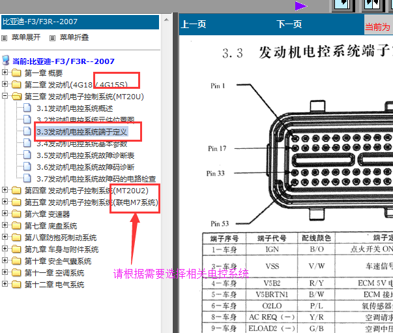393x333 pixels.
Task: Open 3.5发动机电控系统故障诊断表
Action: (85, 155)
